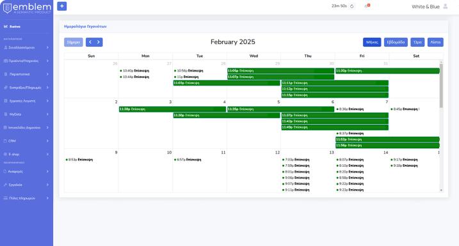Expand Εισπράξεις/Πληρωμές with its chevron
Screen dimensions: 459x246
[x=47, y=88]
